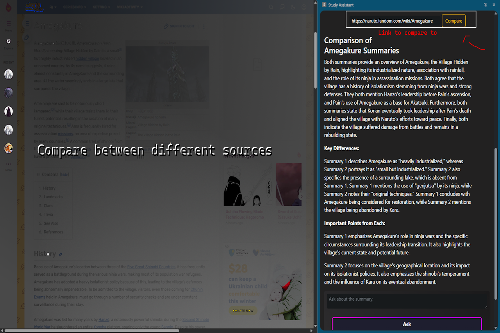
Task: Click the floating edit pencil icon
Action: [x=27, y=37]
